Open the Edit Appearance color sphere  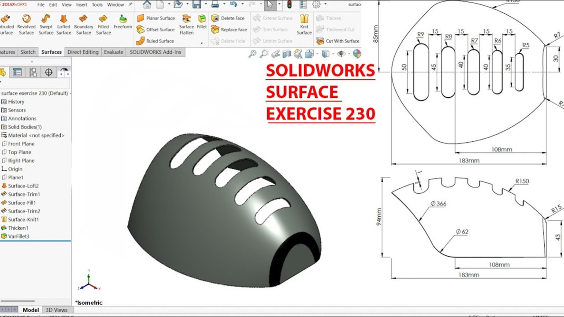(x=357, y=54)
